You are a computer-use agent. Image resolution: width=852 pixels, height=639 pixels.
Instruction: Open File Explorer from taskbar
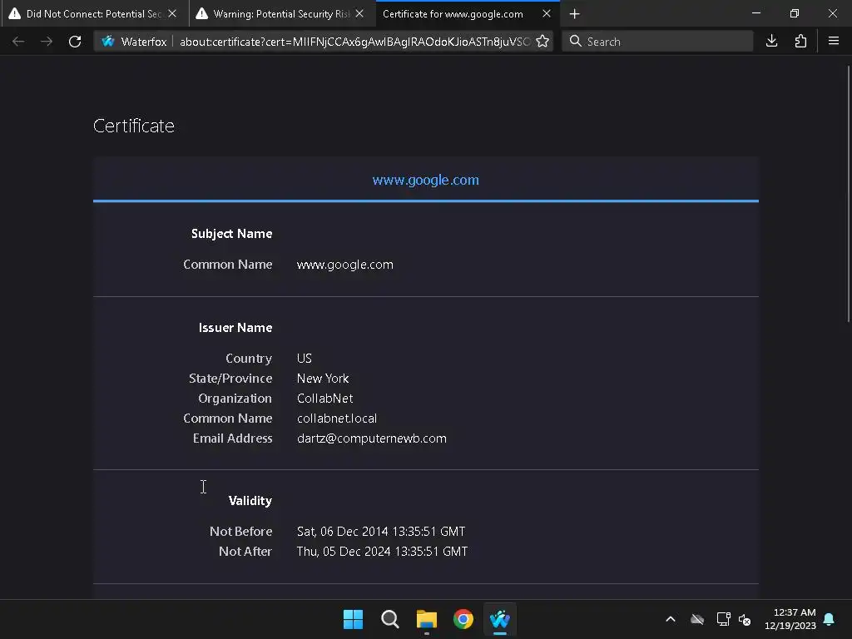427,619
